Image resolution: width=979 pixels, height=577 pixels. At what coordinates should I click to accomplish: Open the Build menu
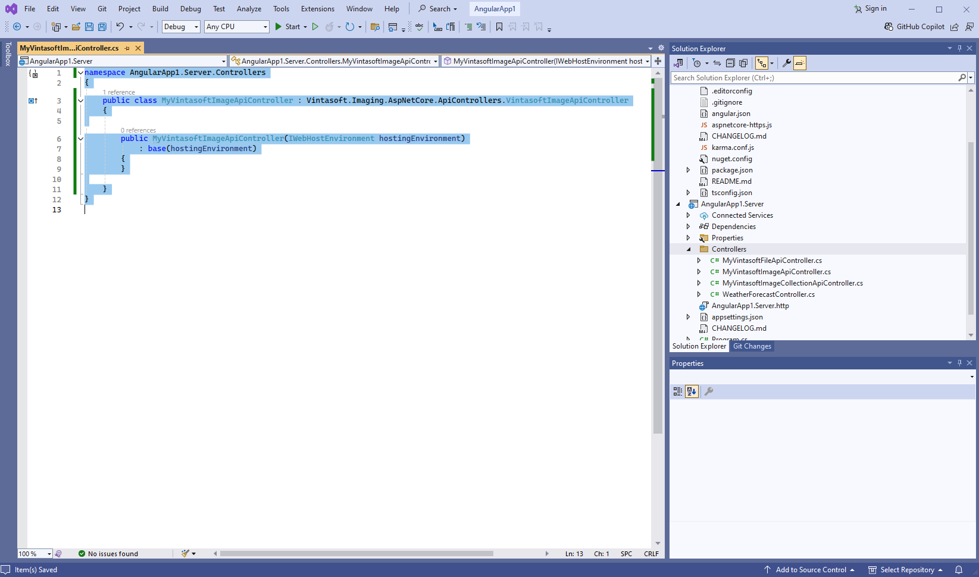coord(160,9)
